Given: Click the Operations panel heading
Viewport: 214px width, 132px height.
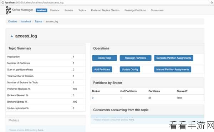Looking at the screenshot, I should [x=101, y=48].
